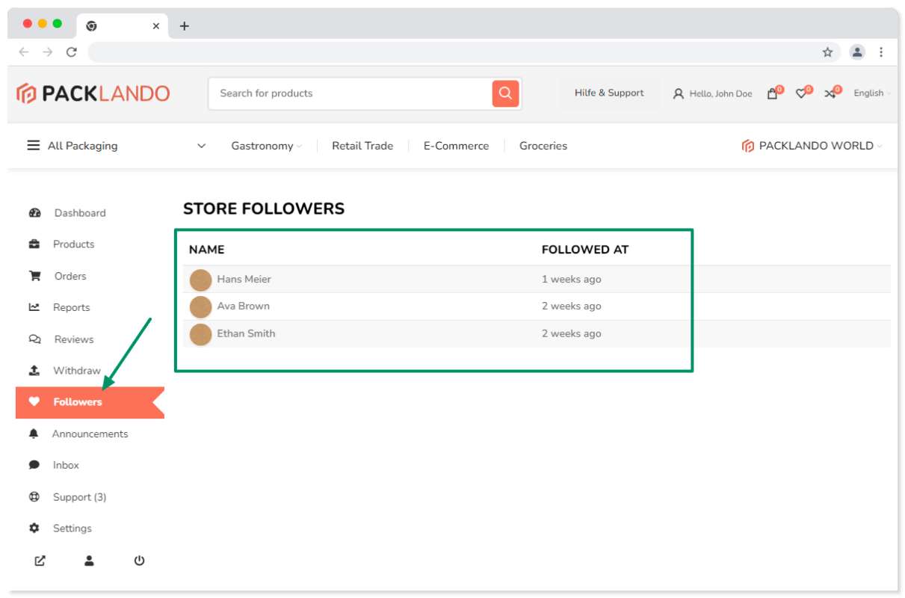Click into the Search for products field
This screenshot has width=905, height=598.
pyautogui.click(x=351, y=93)
